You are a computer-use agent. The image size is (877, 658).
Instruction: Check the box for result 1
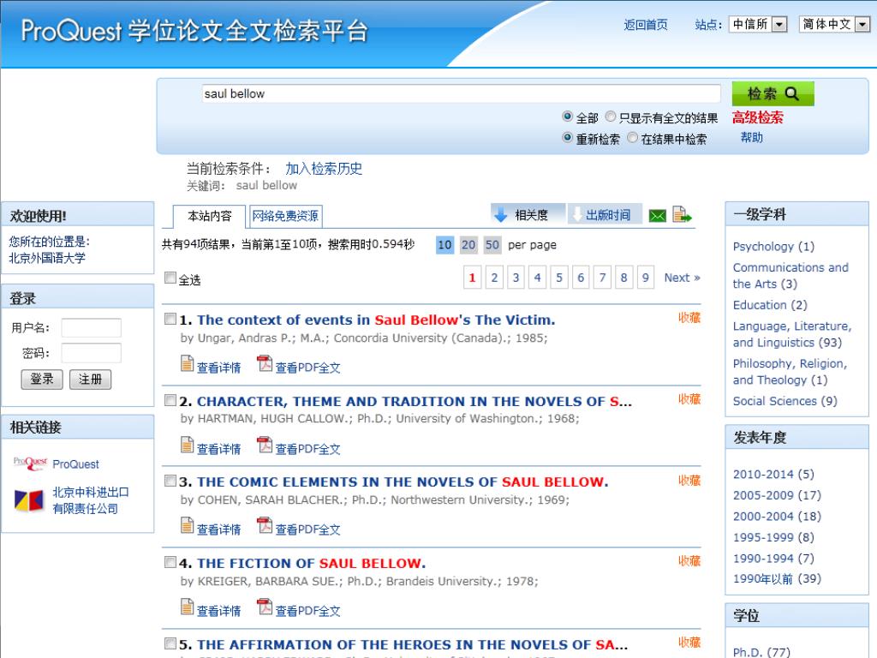pos(170,319)
